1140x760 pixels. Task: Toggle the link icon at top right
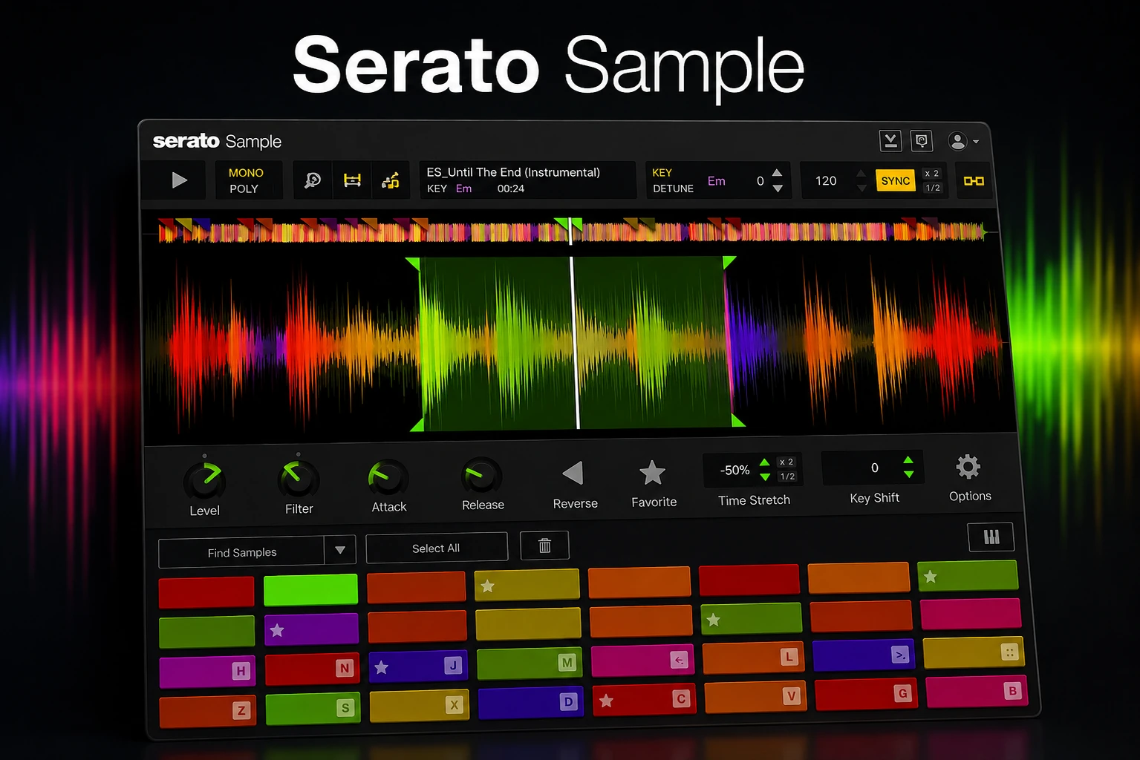[x=974, y=181]
